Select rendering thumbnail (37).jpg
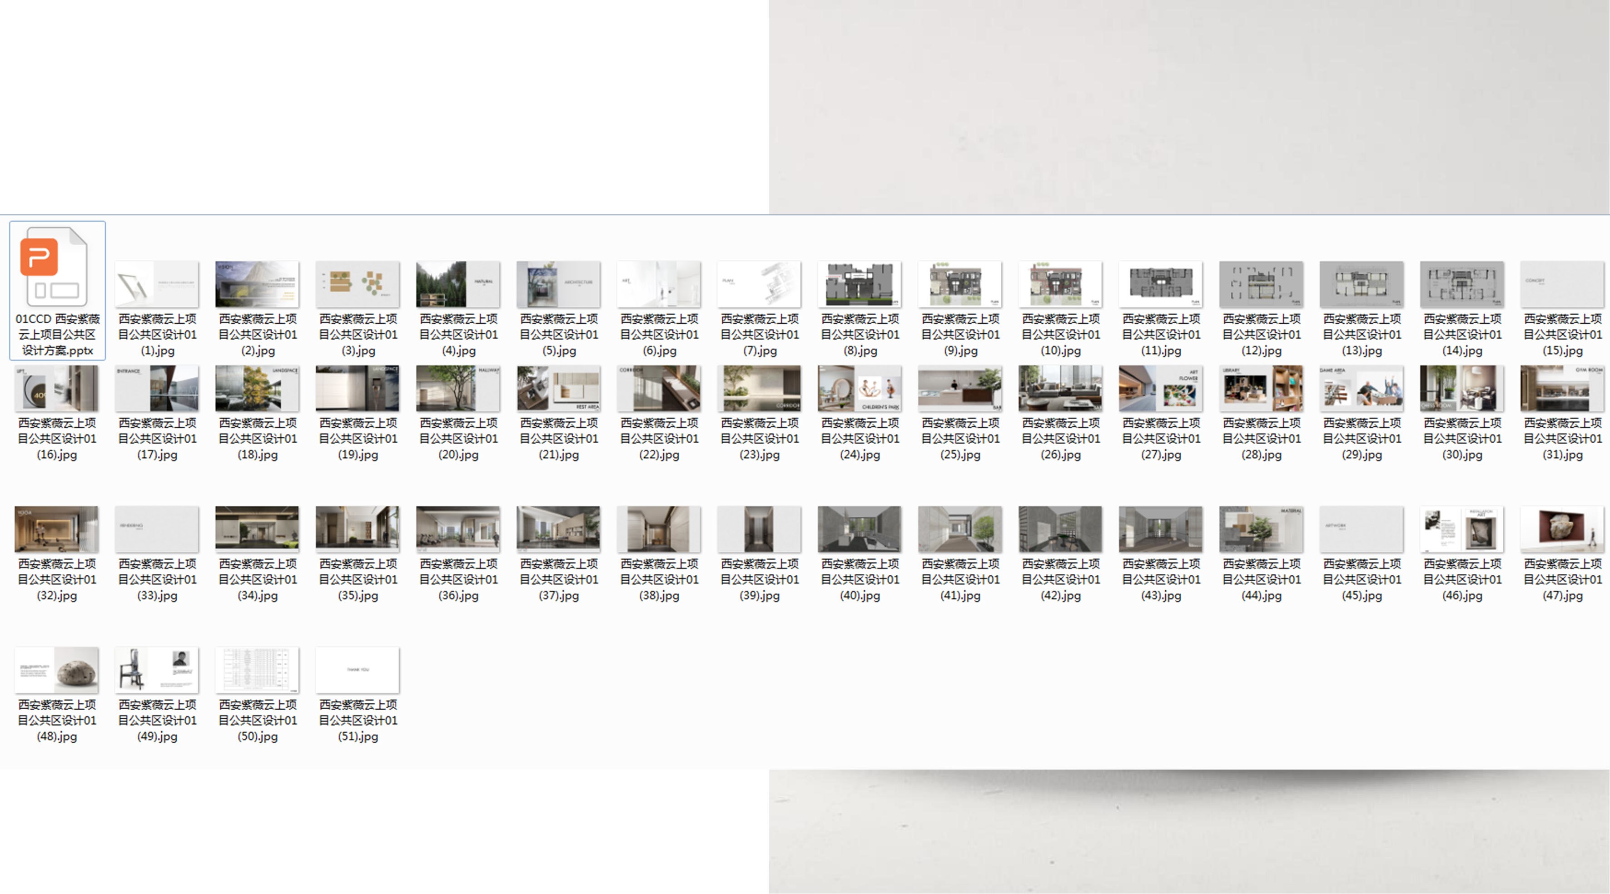The image size is (1610, 894). tap(559, 529)
